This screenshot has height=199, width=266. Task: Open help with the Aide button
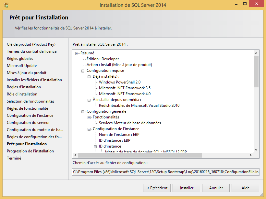point(245,188)
